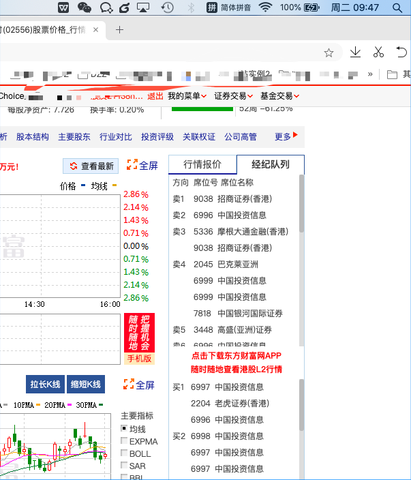The image size is (411, 480).
Task: Select SAR indicator option
Action: coord(124,465)
